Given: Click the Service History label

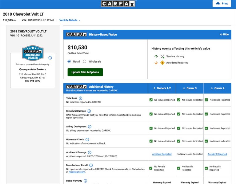Looking at the screenshot, I should click(175, 56).
